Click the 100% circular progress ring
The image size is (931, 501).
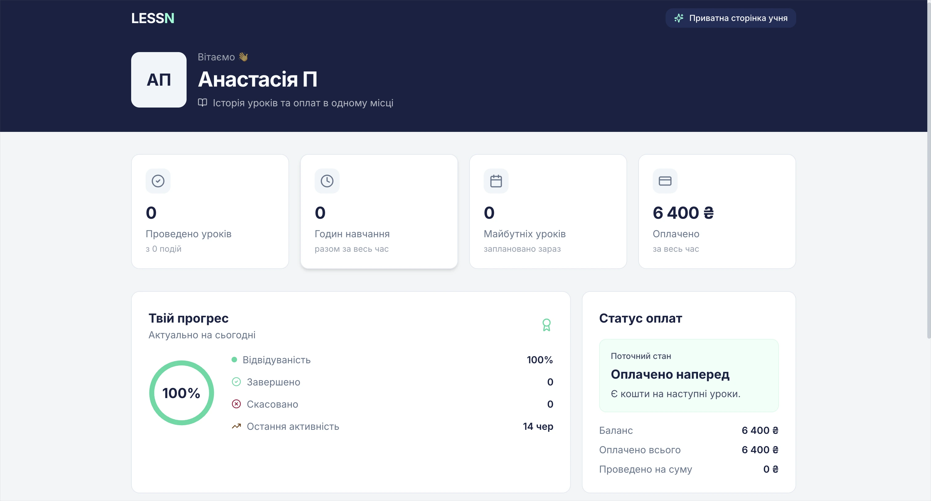[x=181, y=393]
